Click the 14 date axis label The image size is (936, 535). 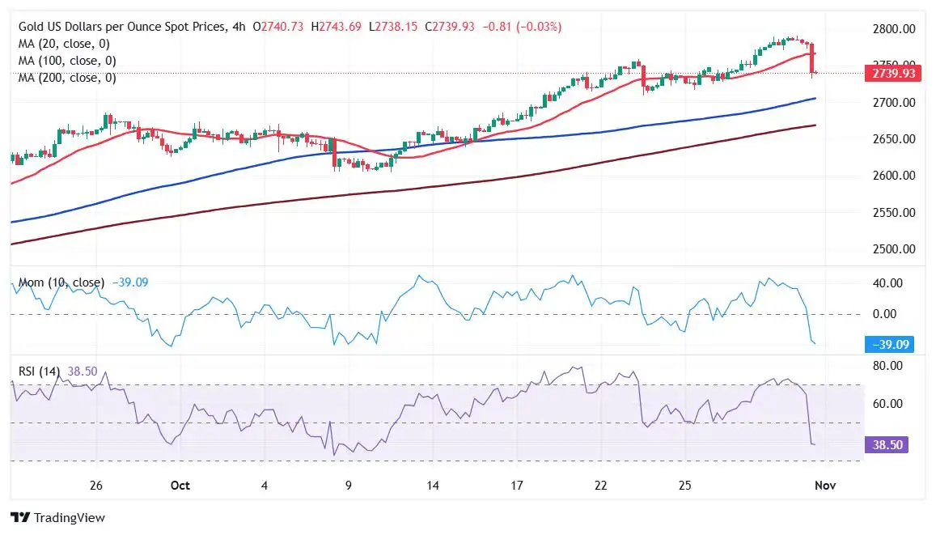(x=432, y=486)
